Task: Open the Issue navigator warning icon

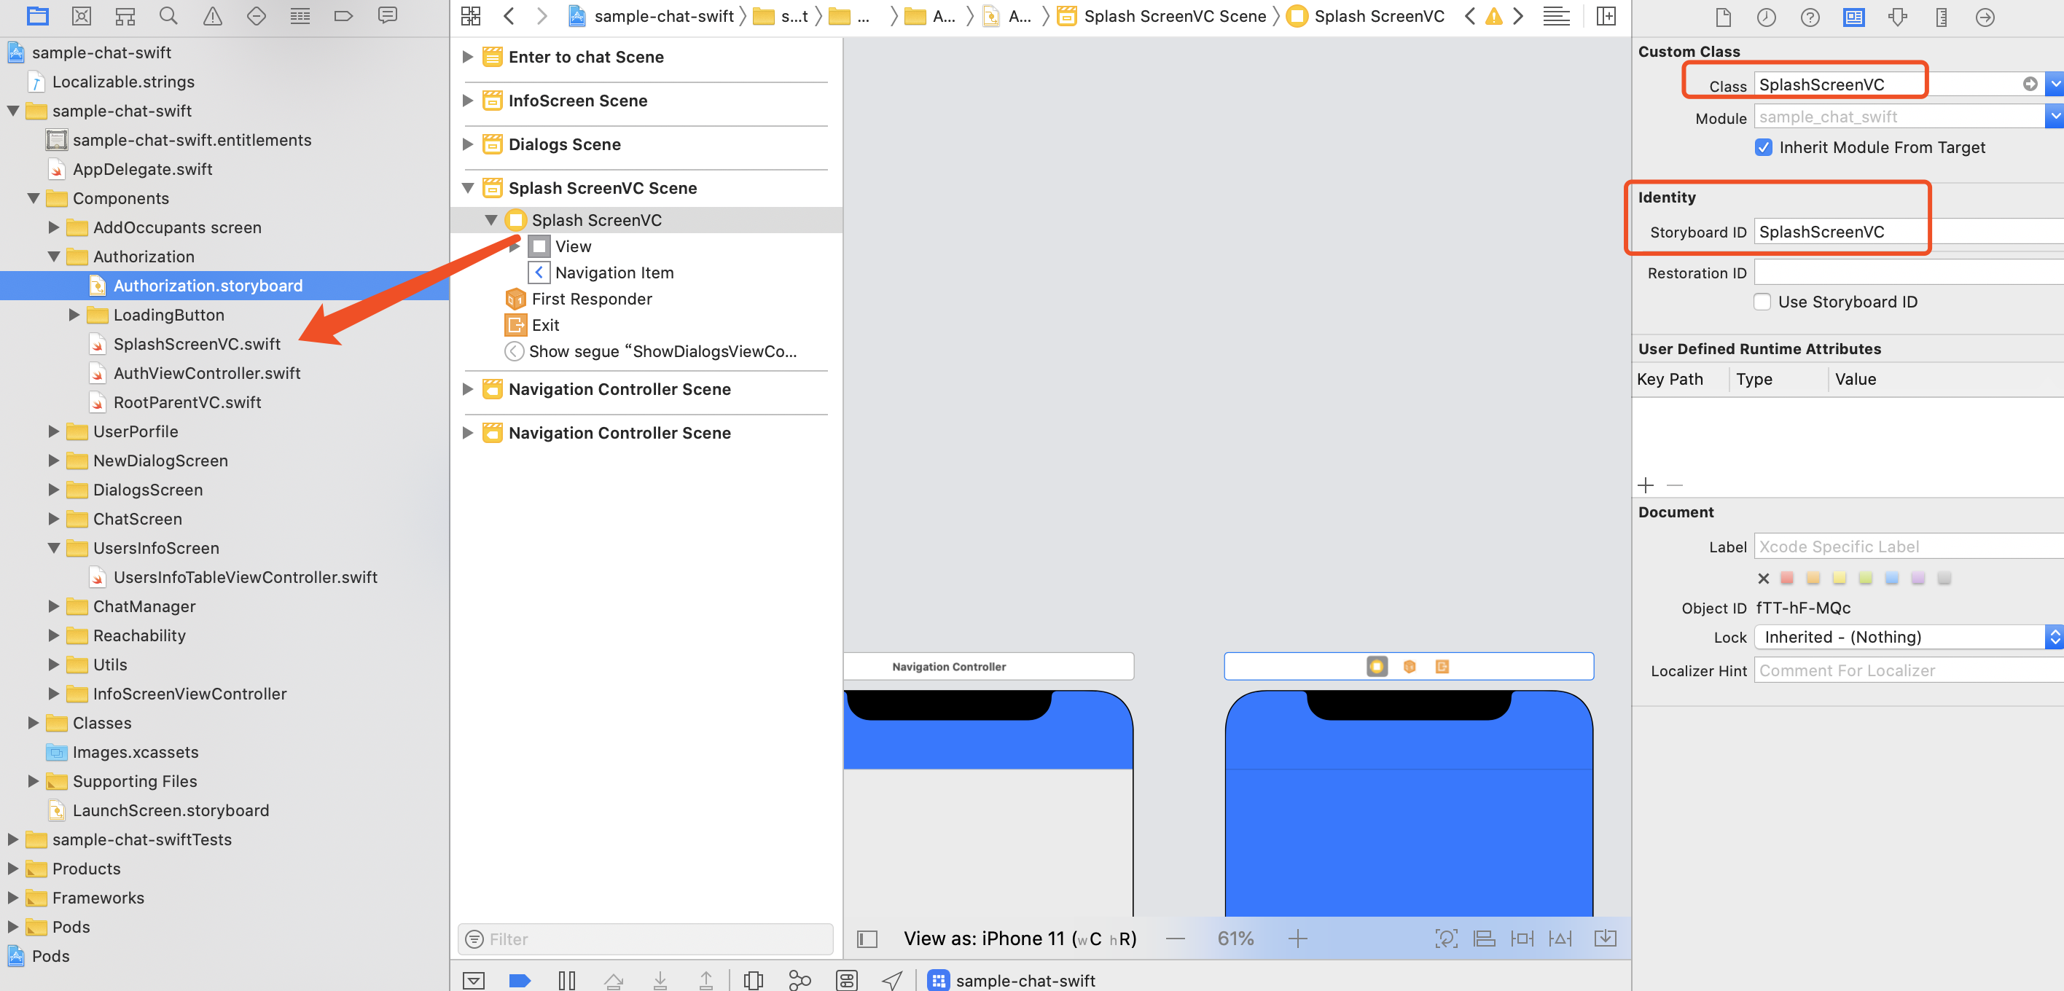Action: pyautogui.click(x=212, y=16)
